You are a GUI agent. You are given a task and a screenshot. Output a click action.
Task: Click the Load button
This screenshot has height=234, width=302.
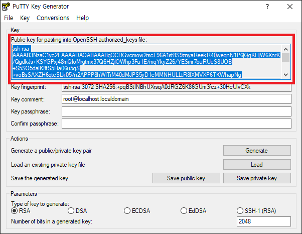click(257, 164)
